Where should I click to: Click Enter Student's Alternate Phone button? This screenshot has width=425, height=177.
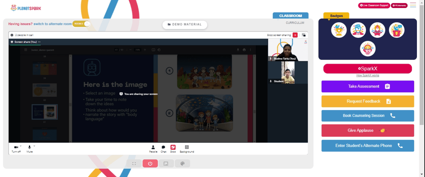pos(368,146)
